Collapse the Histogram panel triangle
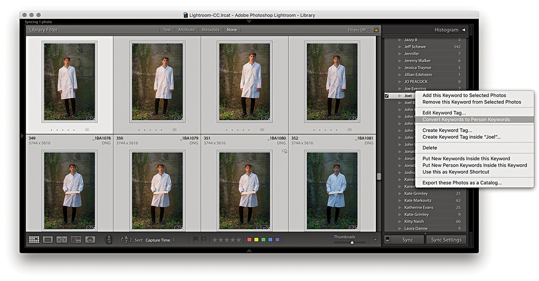 click(x=463, y=30)
